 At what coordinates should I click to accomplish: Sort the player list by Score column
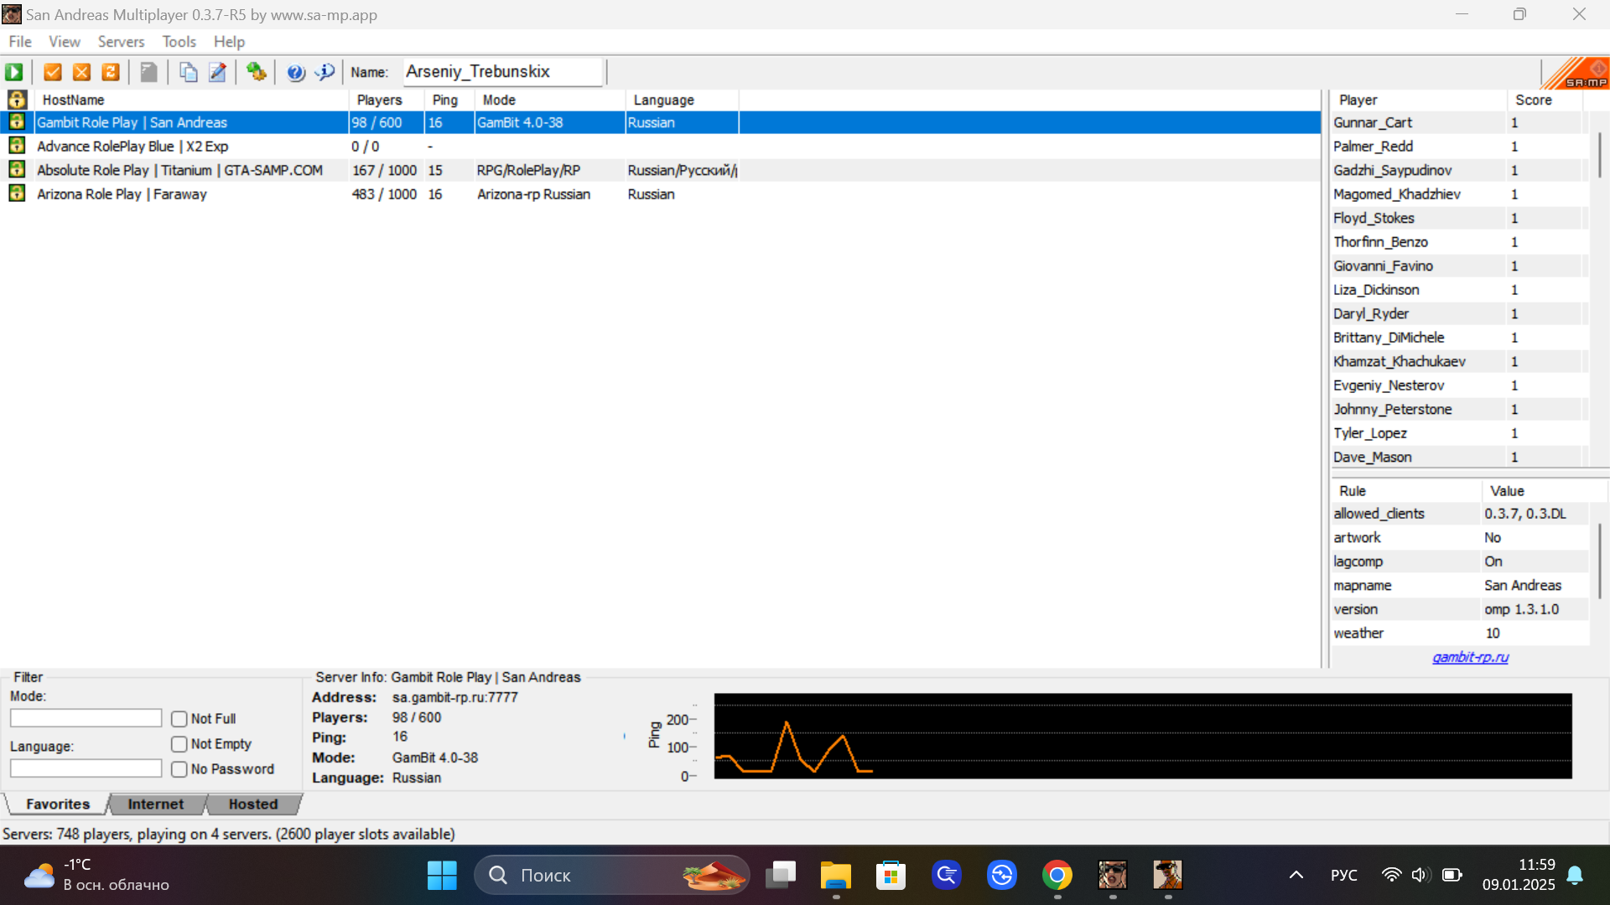pyautogui.click(x=1533, y=100)
